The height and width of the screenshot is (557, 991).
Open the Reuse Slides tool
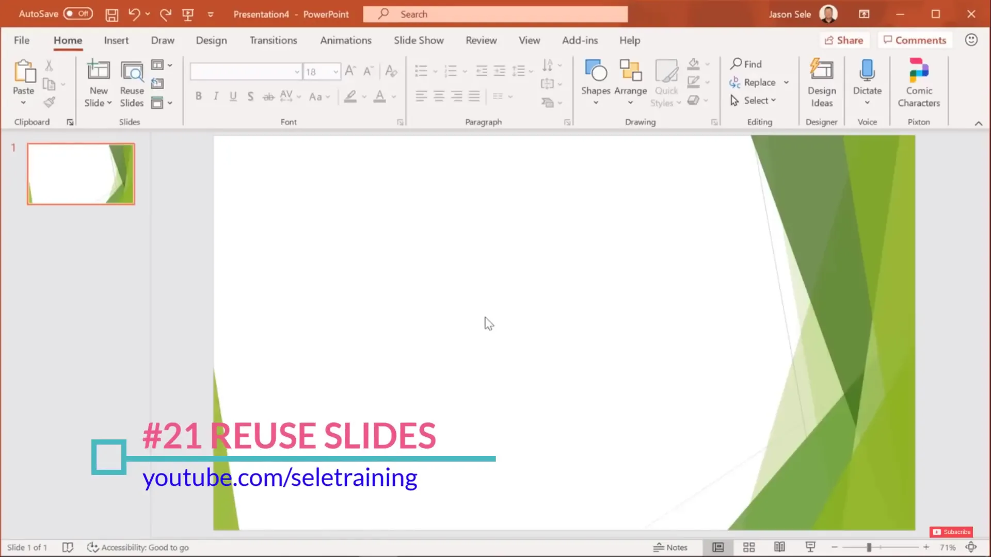[x=132, y=83]
